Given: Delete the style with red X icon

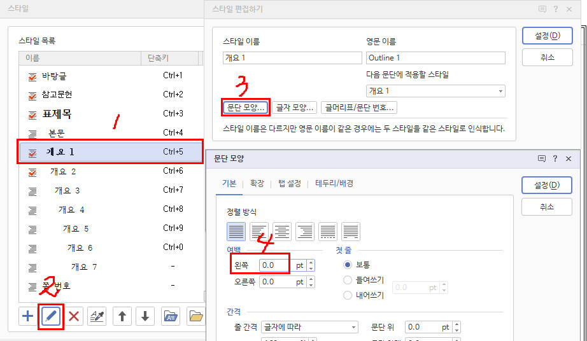Looking at the screenshot, I should click(x=74, y=316).
